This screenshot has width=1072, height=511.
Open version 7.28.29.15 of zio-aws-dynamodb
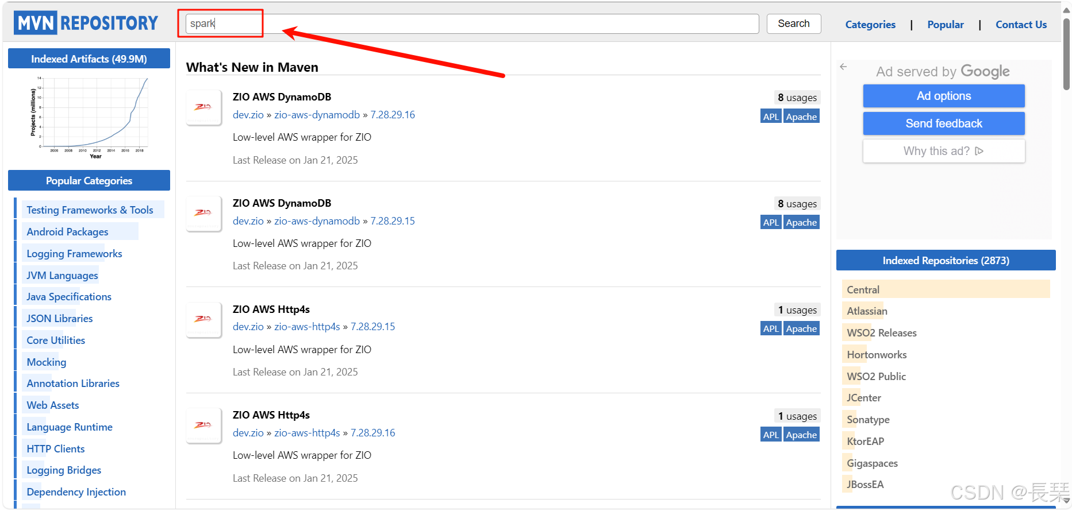tap(393, 221)
